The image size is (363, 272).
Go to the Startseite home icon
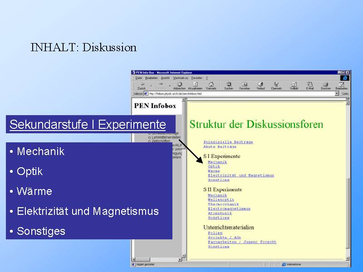pos(211,84)
